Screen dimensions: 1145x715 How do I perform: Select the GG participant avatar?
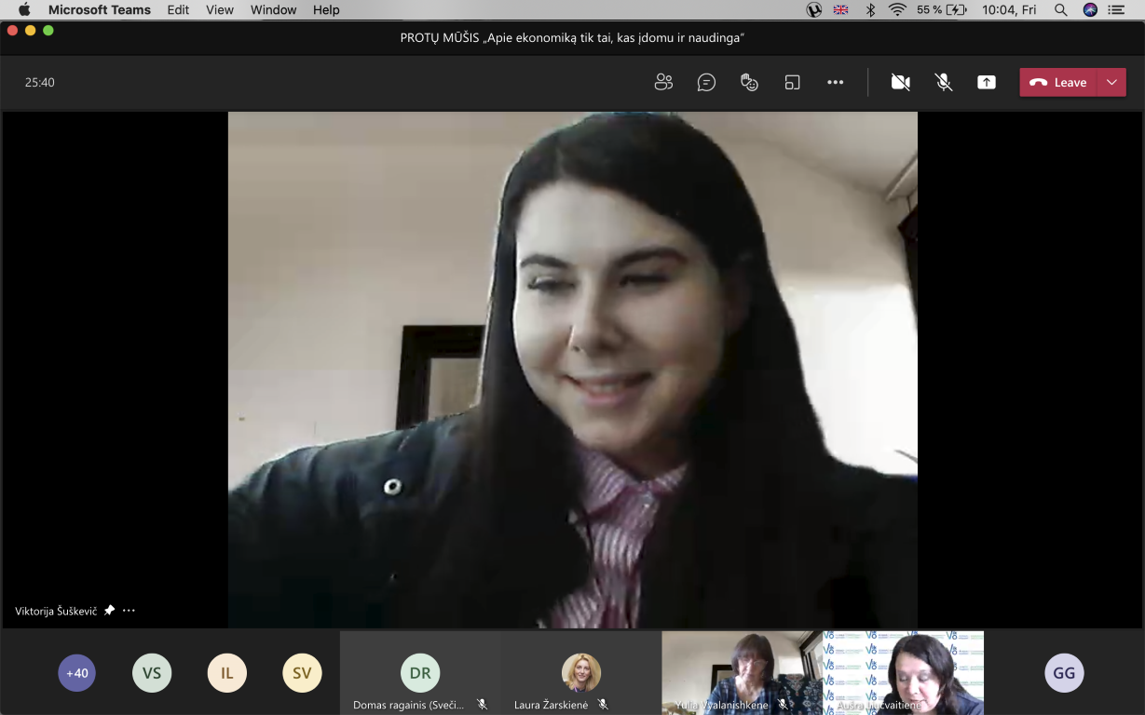tap(1064, 673)
